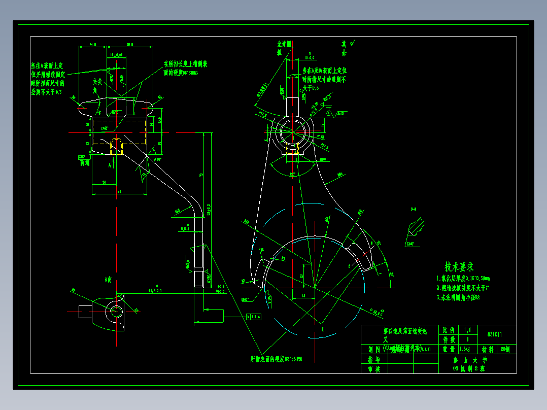547x410 pixels.
Task: Select requirement line 3.未注明圆角半径R2
Action: 458,298
